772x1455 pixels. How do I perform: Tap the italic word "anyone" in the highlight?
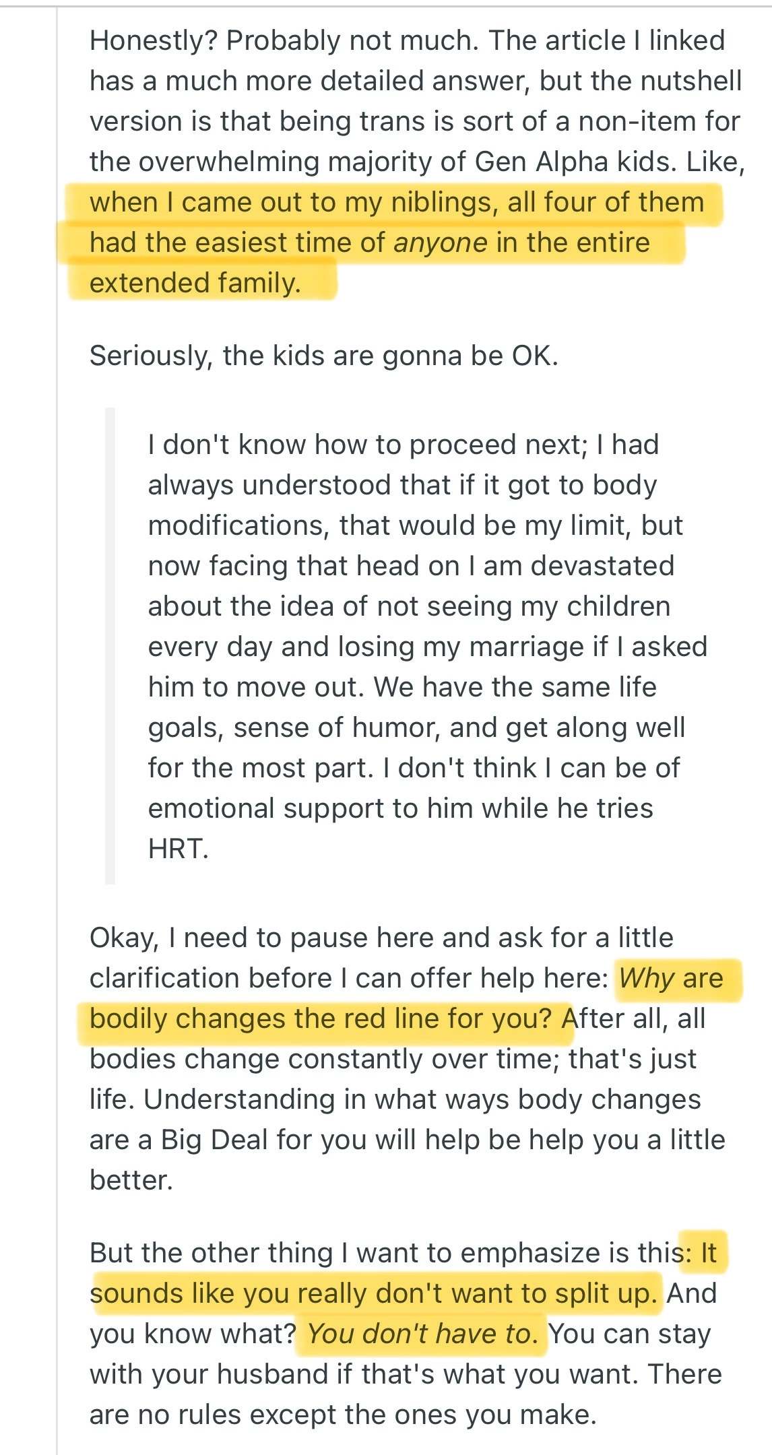point(440,243)
